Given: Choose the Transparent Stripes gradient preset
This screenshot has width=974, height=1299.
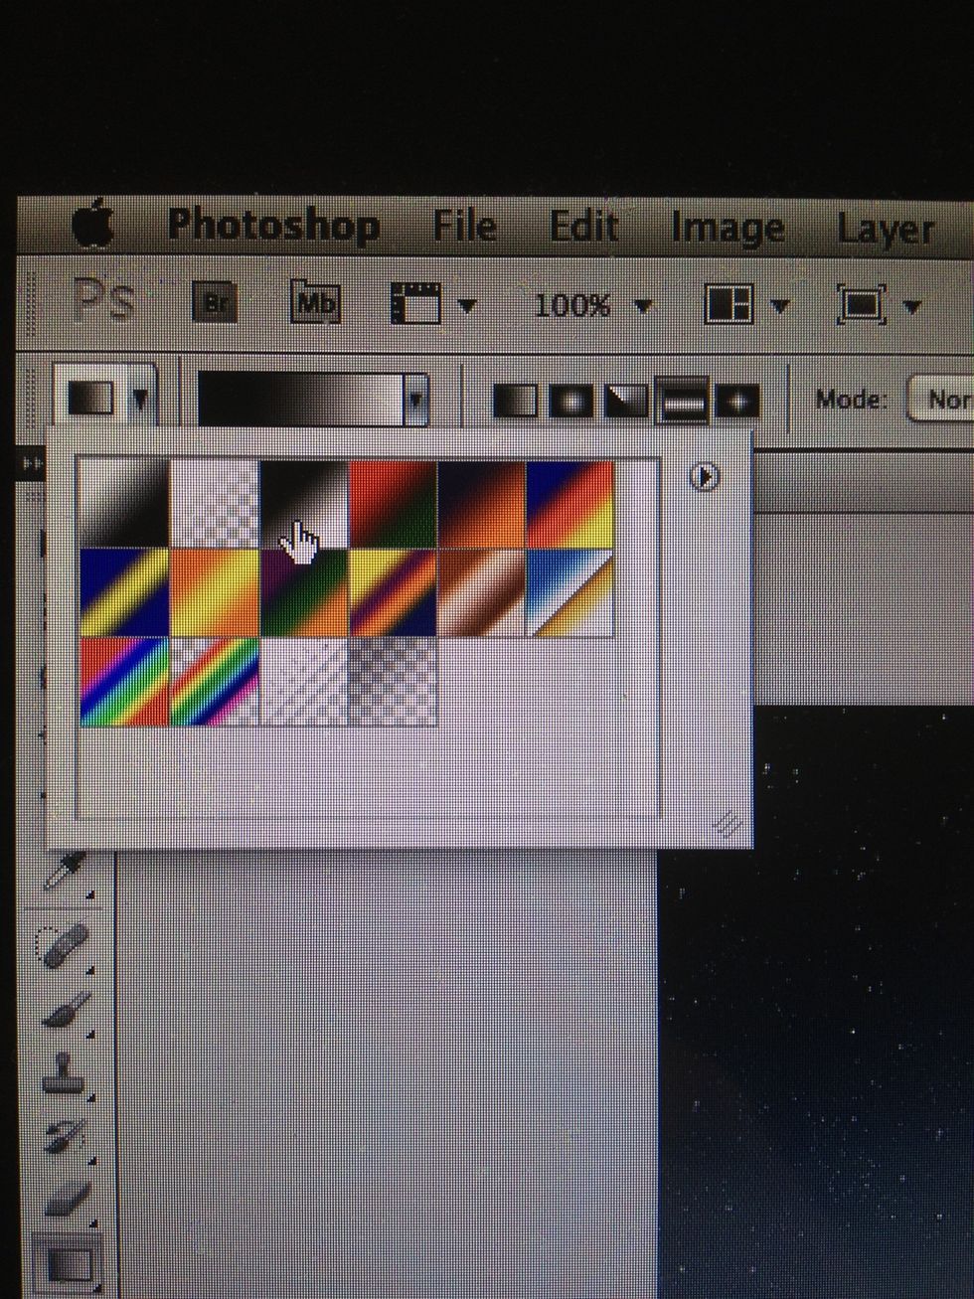Looking at the screenshot, I should click(x=304, y=682).
